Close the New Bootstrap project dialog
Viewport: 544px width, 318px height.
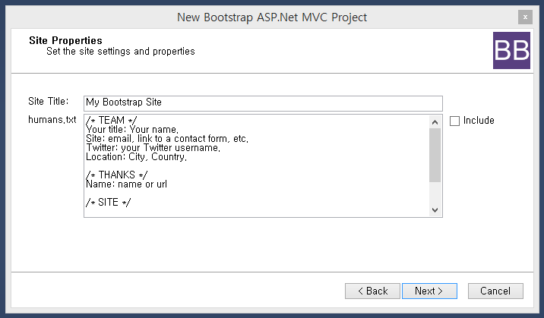pyautogui.click(x=524, y=17)
